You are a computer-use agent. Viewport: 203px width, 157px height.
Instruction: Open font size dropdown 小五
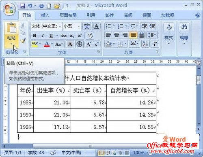[x=79, y=26]
